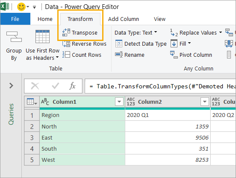Click the vertical Queries pane label
The height and width of the screenshot is (178, 236).
point(11,114)
